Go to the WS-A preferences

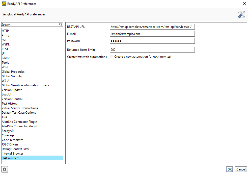[x=32, y=81]
